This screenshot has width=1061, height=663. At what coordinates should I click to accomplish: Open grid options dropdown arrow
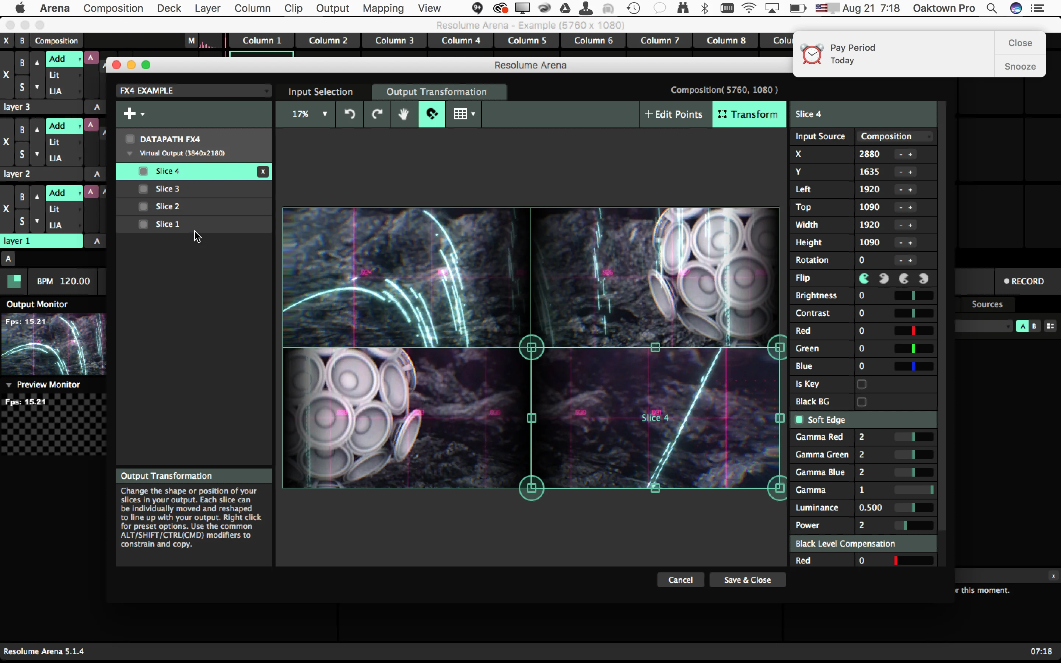click(x=473, y=114)
